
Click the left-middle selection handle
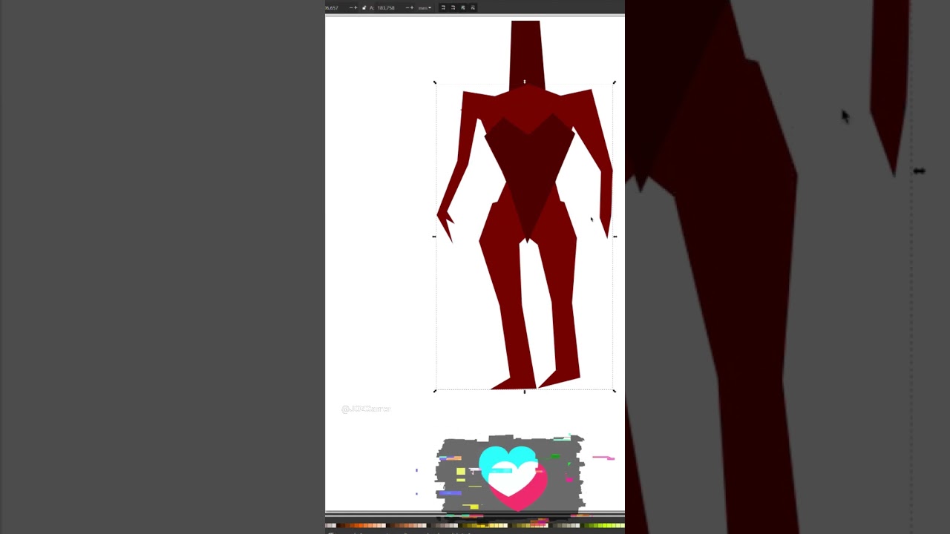point(435,237)
